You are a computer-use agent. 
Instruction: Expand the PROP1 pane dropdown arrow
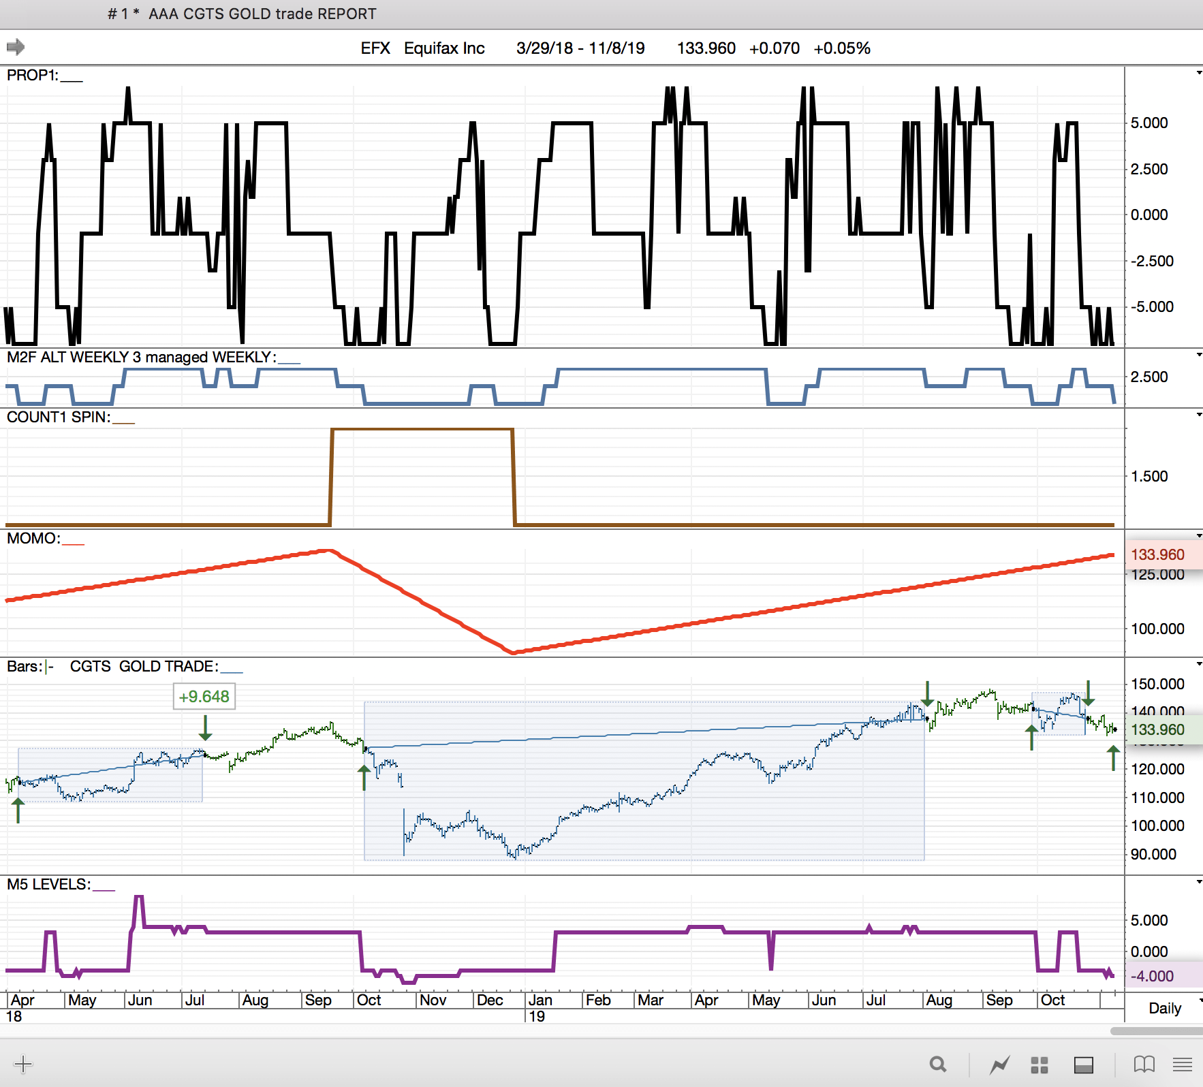click(x=1198, y=73)
